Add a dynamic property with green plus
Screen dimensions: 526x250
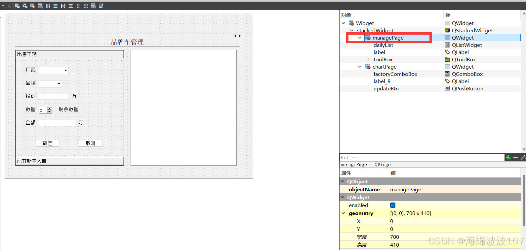508,157
